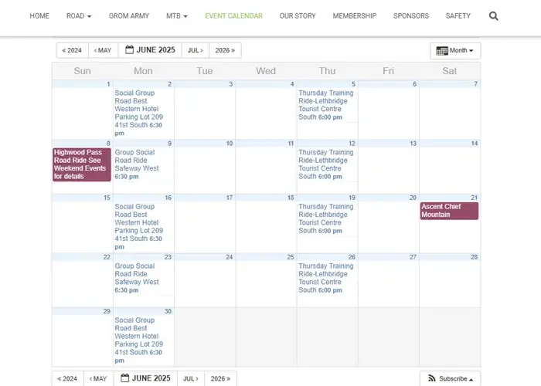Open the SPONSORS menu item
The width and height of the screenshot is (541, 386).
point(411,16)
